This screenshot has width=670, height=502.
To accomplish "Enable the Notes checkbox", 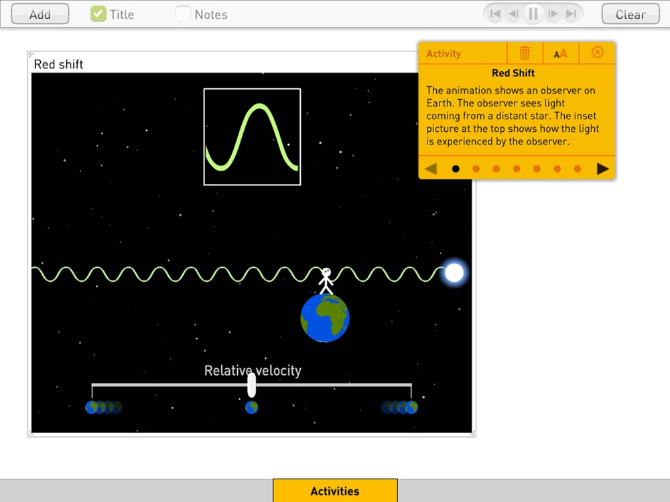I will tap(183, 14).
